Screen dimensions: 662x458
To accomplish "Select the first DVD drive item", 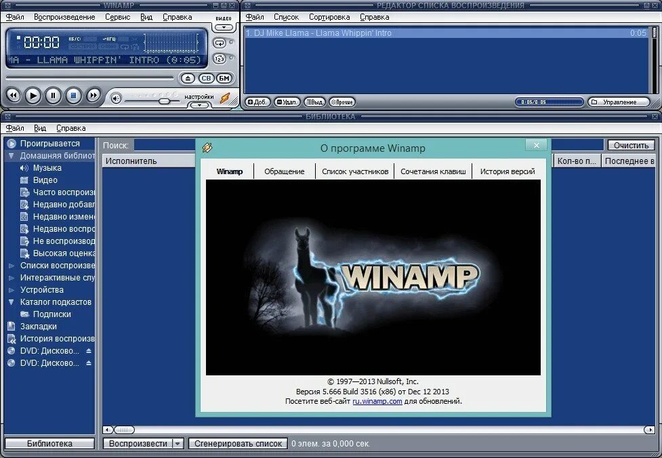I will pyautogui.click(x=49, y=351).
